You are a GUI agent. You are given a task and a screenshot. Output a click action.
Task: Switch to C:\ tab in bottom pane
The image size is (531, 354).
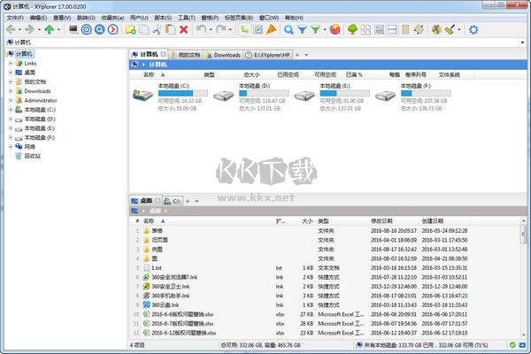pos(173,201)
